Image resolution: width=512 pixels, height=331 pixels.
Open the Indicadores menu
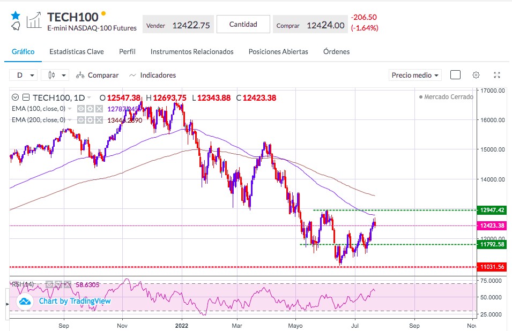[x=152, y=76]
